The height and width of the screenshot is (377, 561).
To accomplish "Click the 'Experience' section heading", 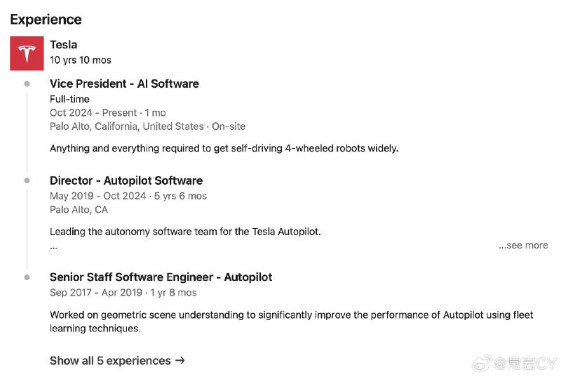I will (x=46, y=20).
